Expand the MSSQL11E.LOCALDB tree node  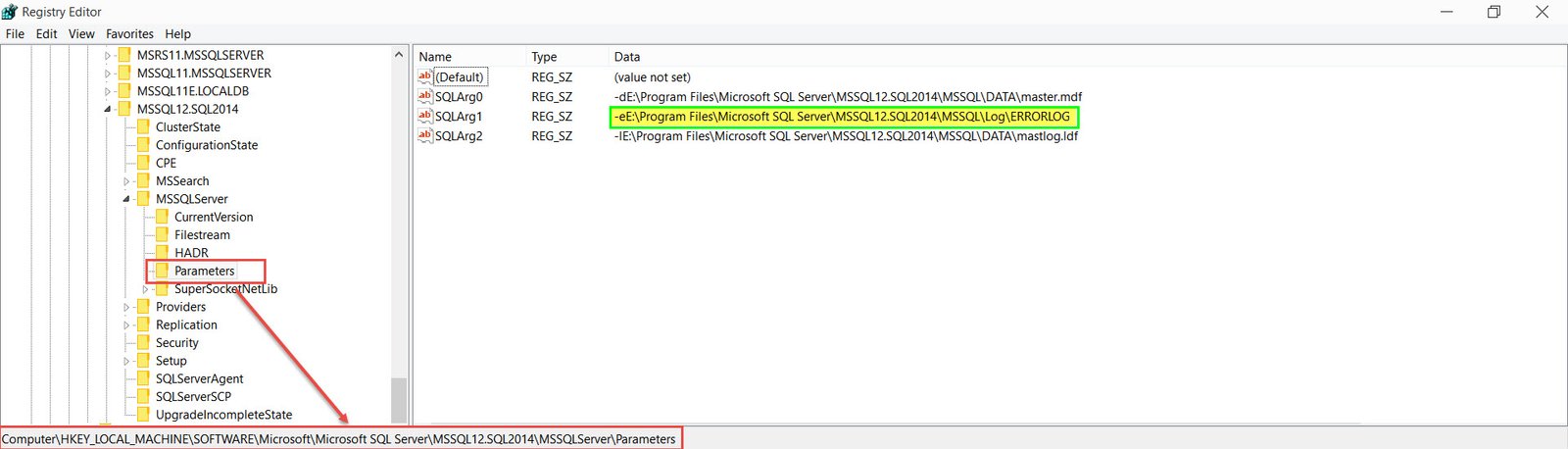coord(108,91)
